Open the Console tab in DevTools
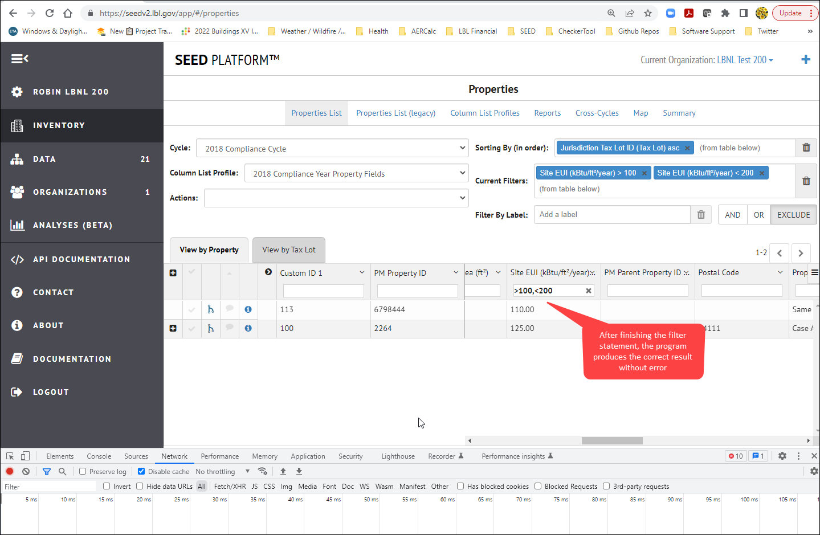 pyautogui.click(x=99, y=456)
